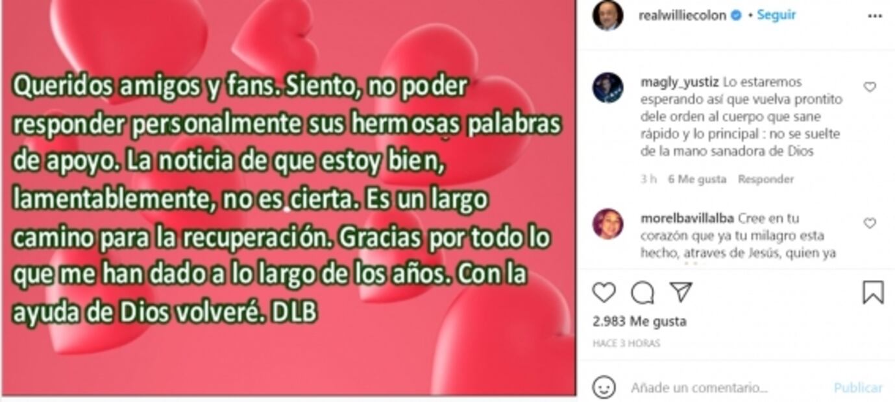Viewport: 895px width, 402px height.
Task: Open the three-dot more options menu
Action: click(875, 16)
